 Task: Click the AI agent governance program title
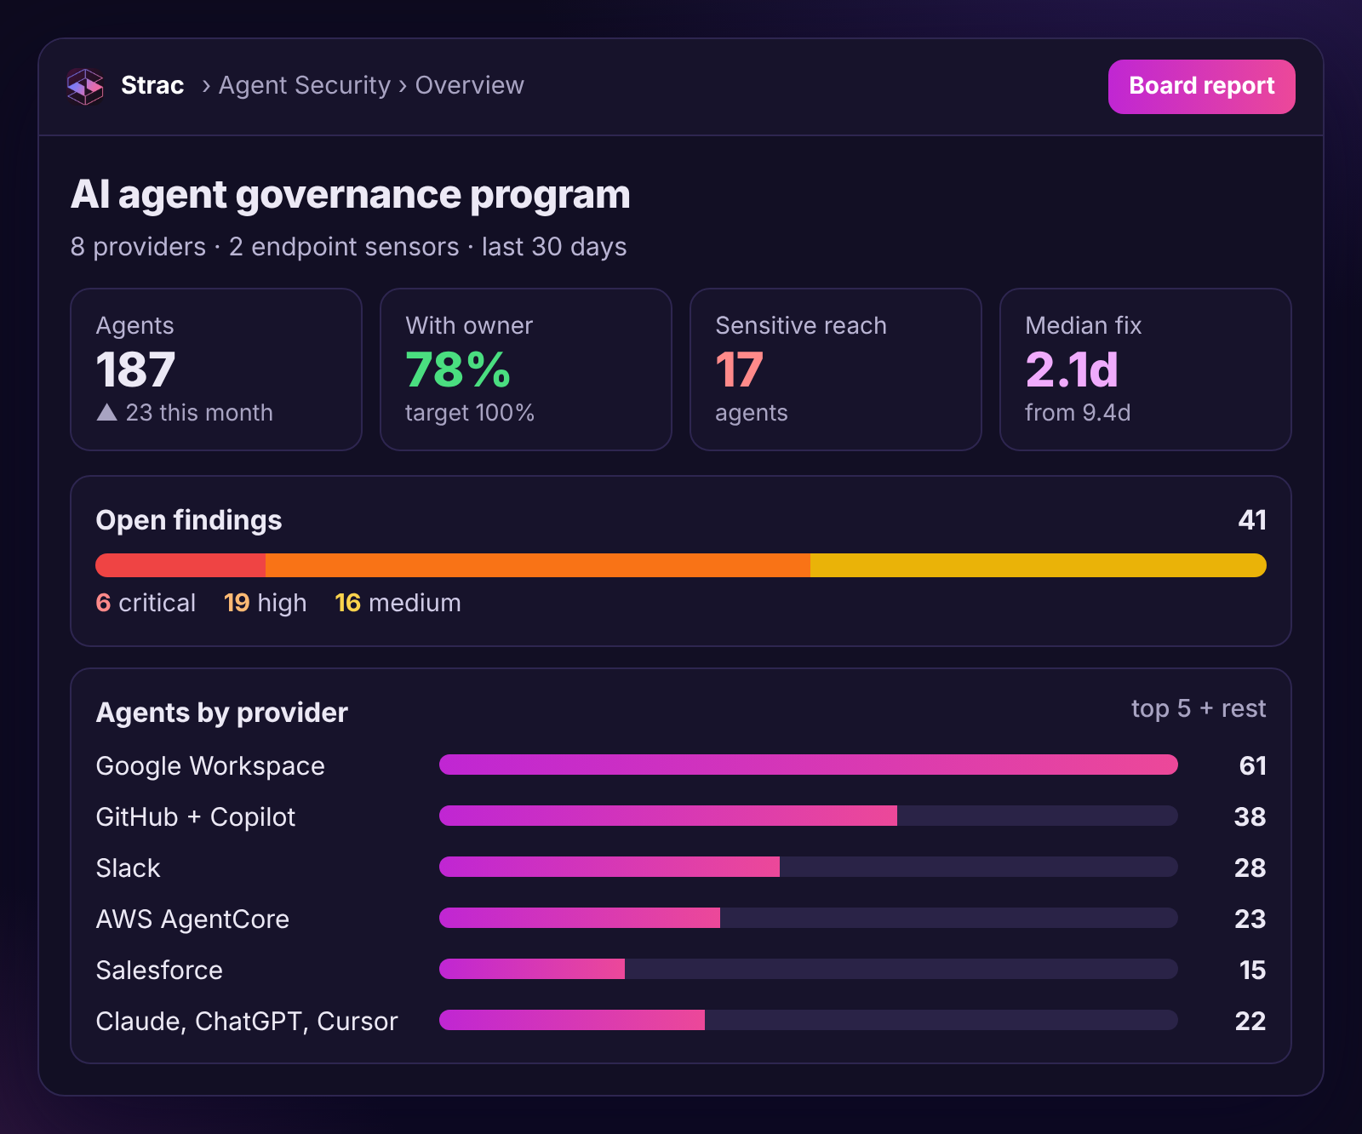[x=351, y=195]
